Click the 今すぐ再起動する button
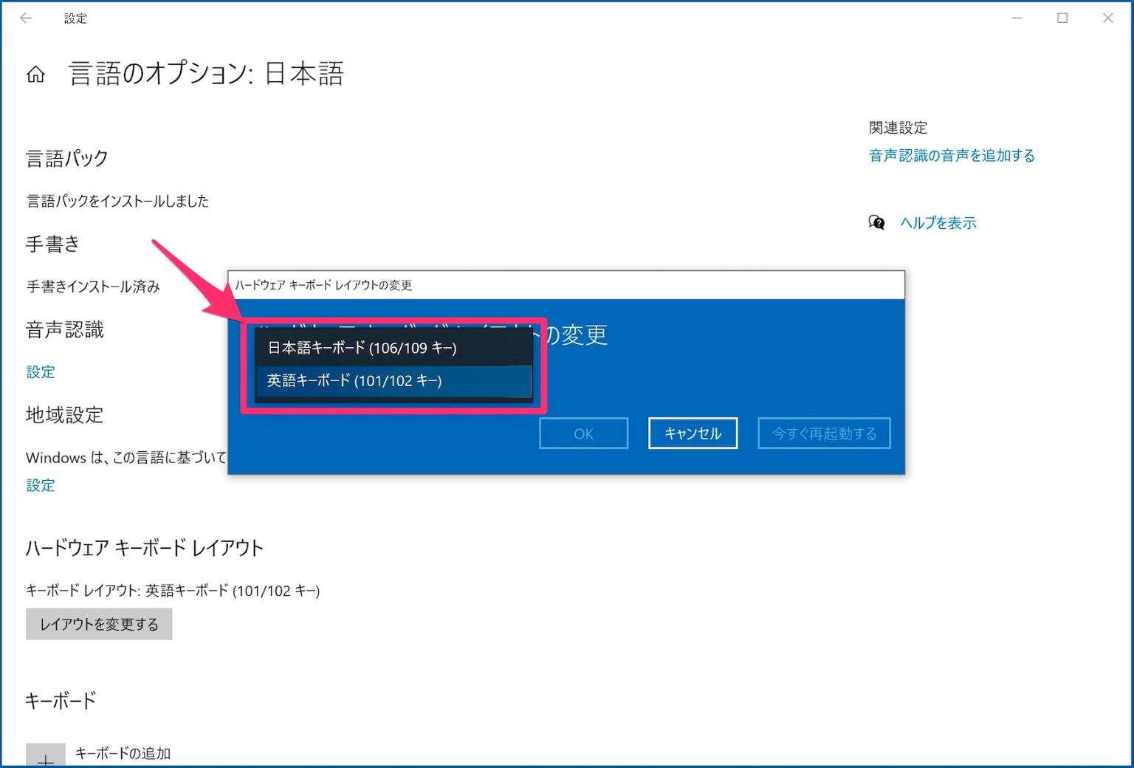 824,433
